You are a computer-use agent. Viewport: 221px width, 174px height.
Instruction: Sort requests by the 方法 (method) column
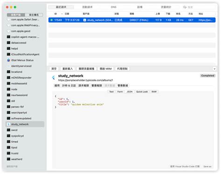tap(190, 14)
